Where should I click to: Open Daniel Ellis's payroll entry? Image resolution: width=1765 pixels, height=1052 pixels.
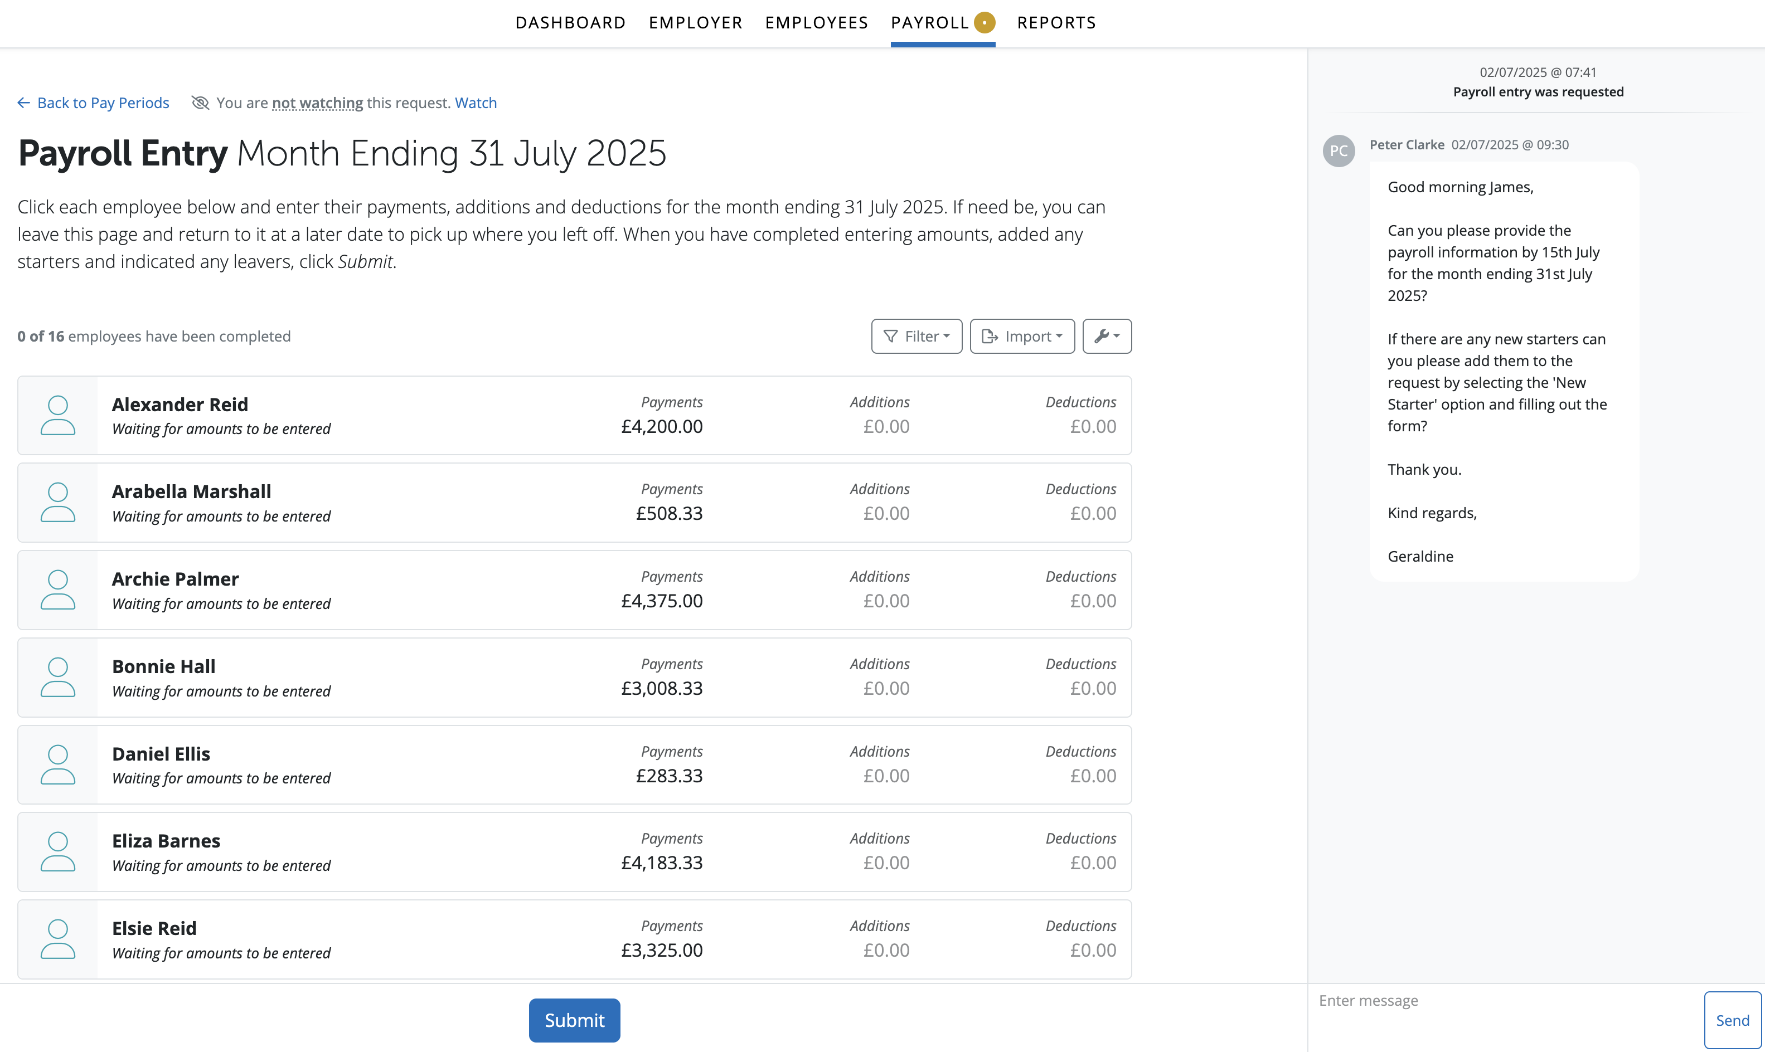(574, 765)
